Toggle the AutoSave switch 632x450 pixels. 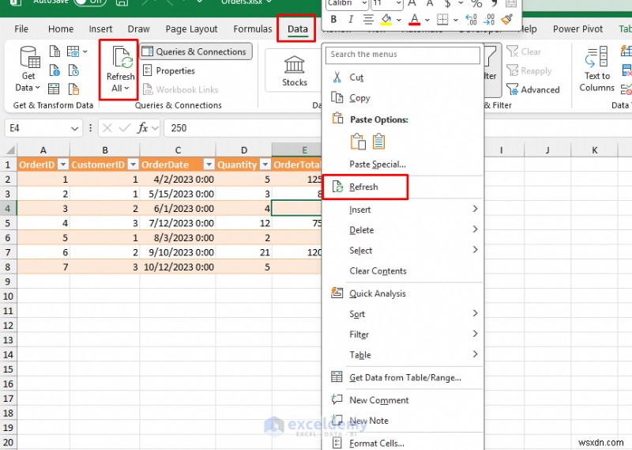coord(89,2)
